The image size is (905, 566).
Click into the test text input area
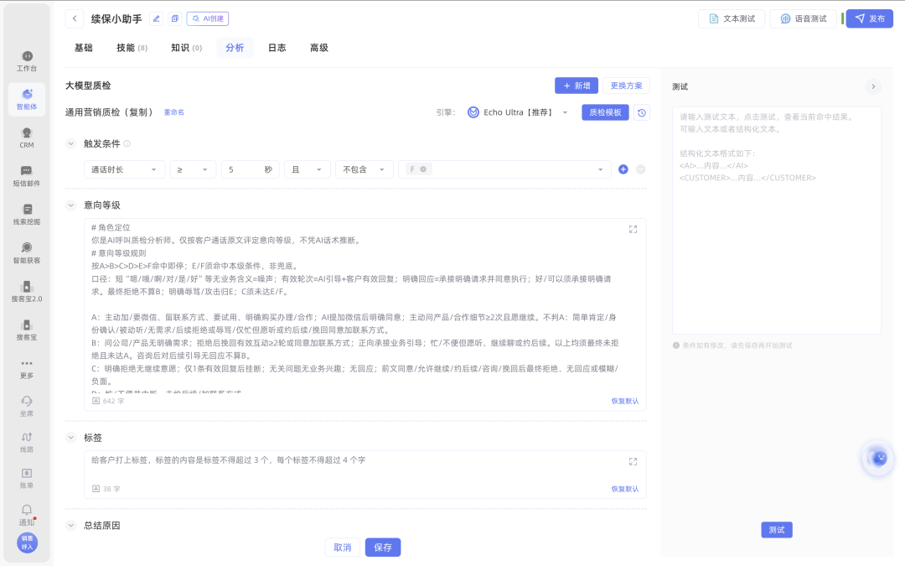click(777, 220)
